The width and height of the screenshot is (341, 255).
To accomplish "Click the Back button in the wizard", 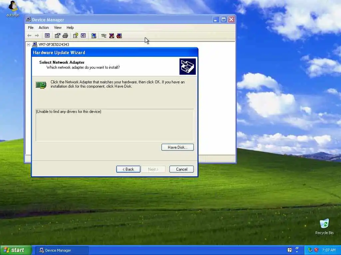I will 128,169.
